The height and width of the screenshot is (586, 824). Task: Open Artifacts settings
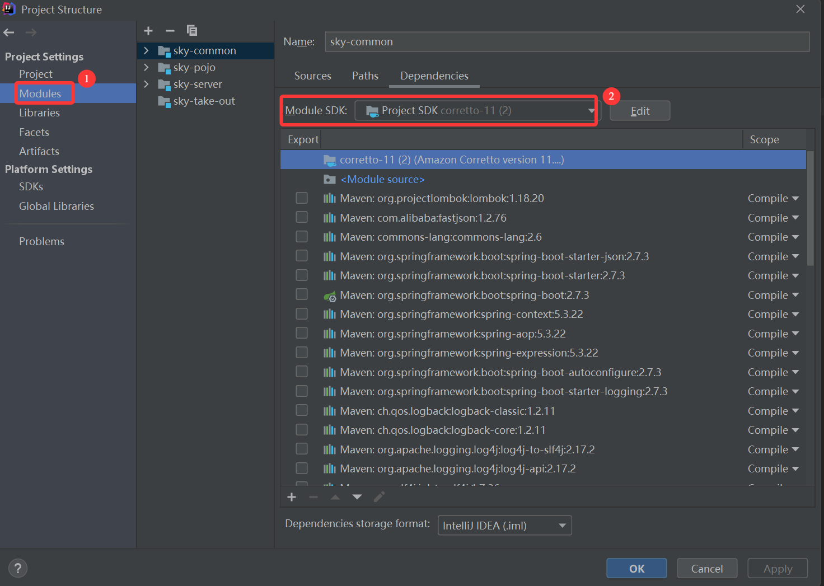(39, 151)
